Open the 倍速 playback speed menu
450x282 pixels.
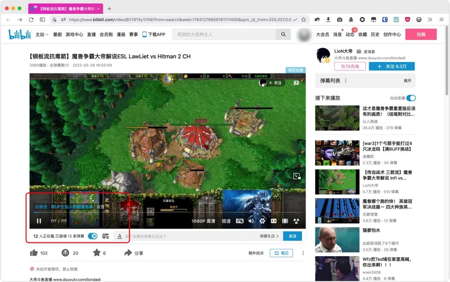[x=226, y=221]
